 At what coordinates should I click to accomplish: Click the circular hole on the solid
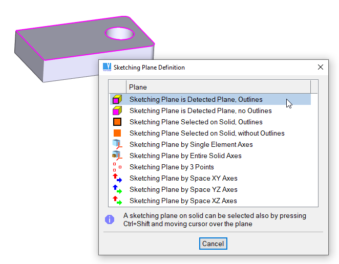tap(120, 34)
